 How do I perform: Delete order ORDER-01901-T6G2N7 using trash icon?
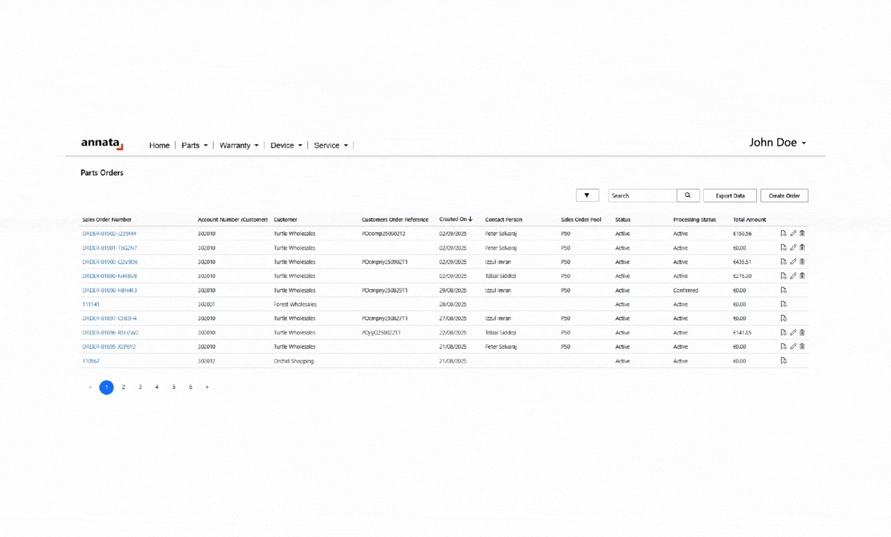[802, 248]
